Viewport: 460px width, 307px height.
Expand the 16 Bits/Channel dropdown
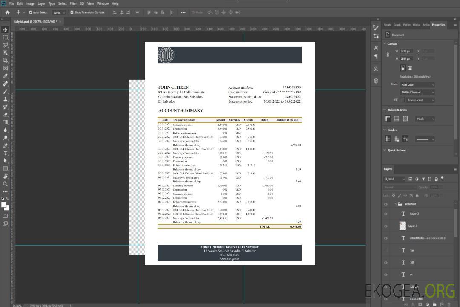coord(417,92)
